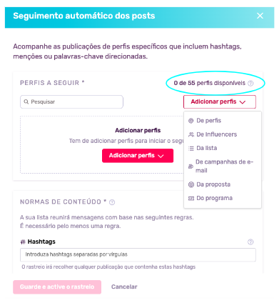Close the Seguimento automático dialog
279x303 pixels.
click(260, 16)
